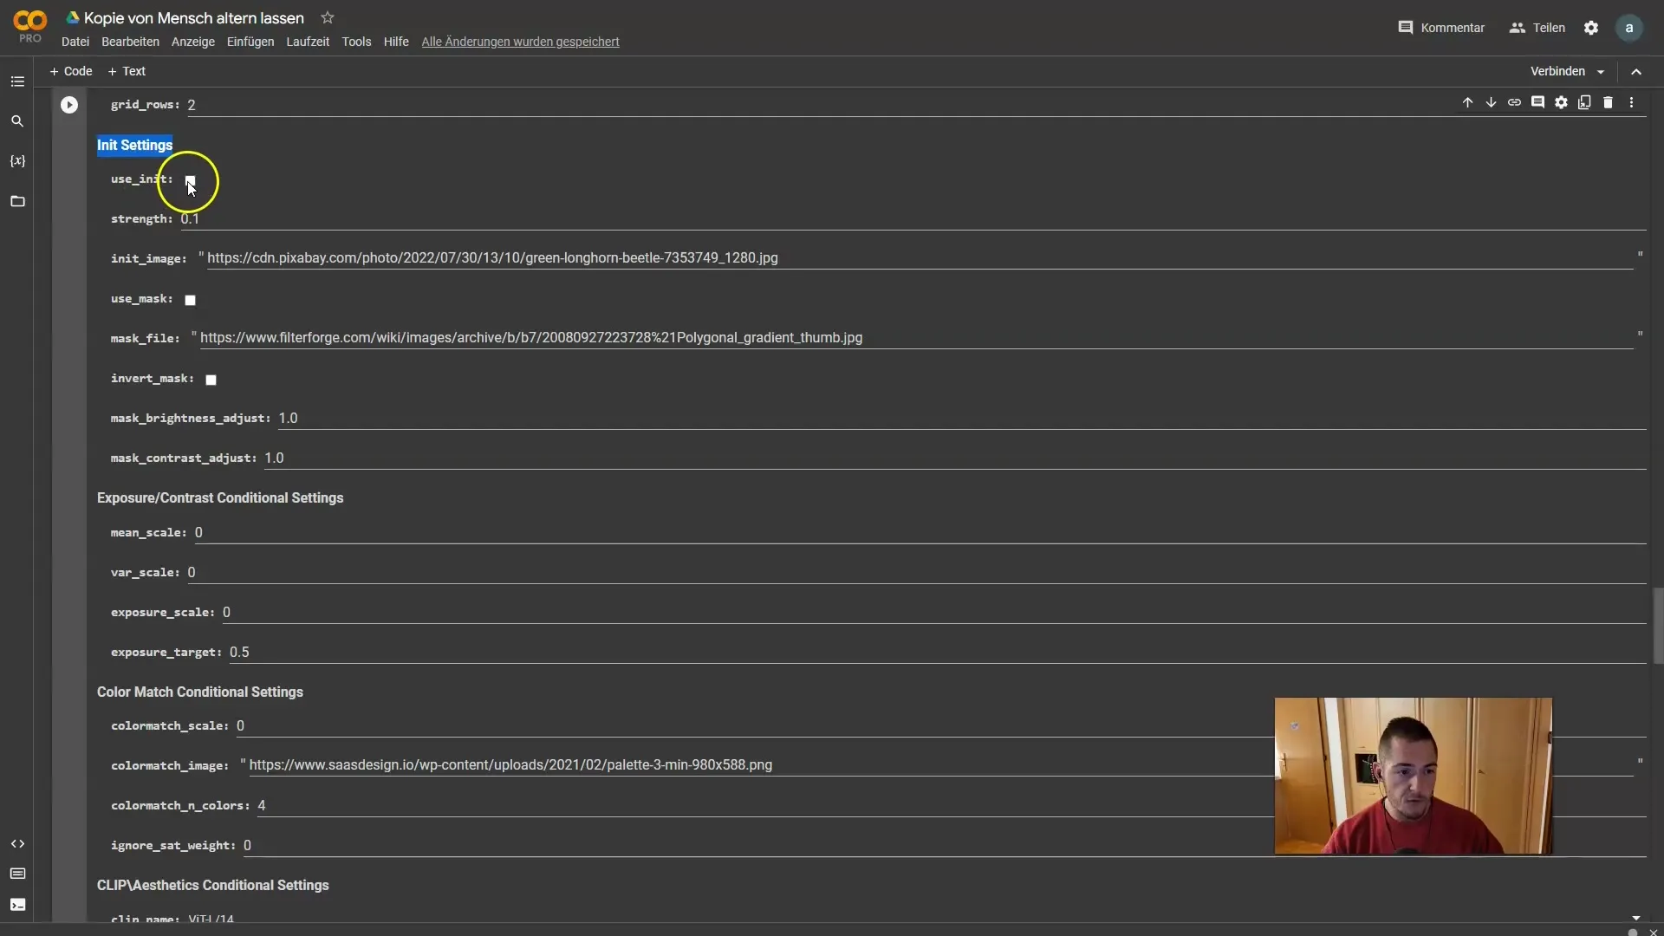Click the exposure_scale input field
The height and width of the screenshot is (936, 1664).
[934, 613]
